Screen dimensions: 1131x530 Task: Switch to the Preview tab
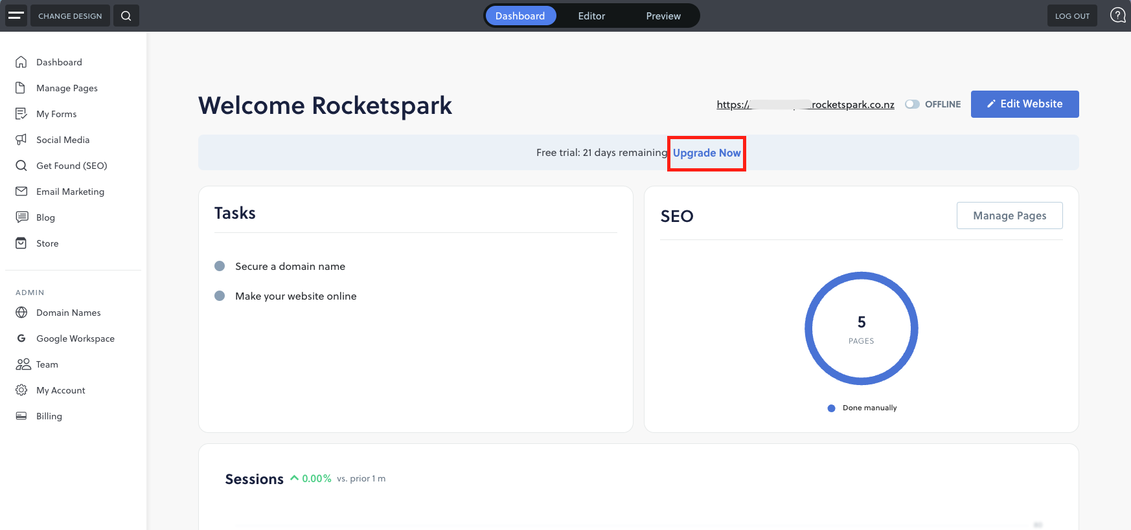(663, 16)
